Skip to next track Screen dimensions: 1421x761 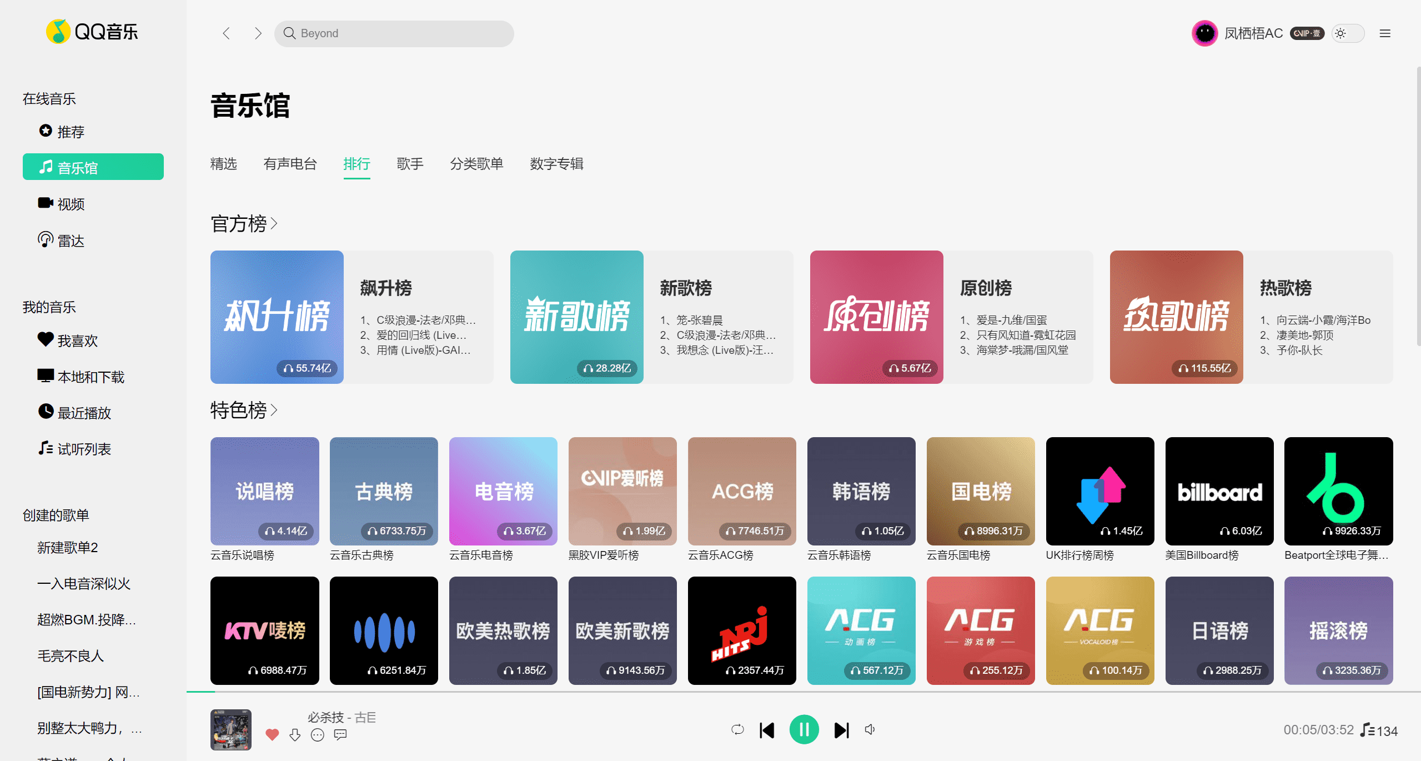click(842, 730)
